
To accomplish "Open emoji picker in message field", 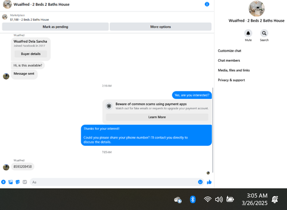I will tap(200, 182).
